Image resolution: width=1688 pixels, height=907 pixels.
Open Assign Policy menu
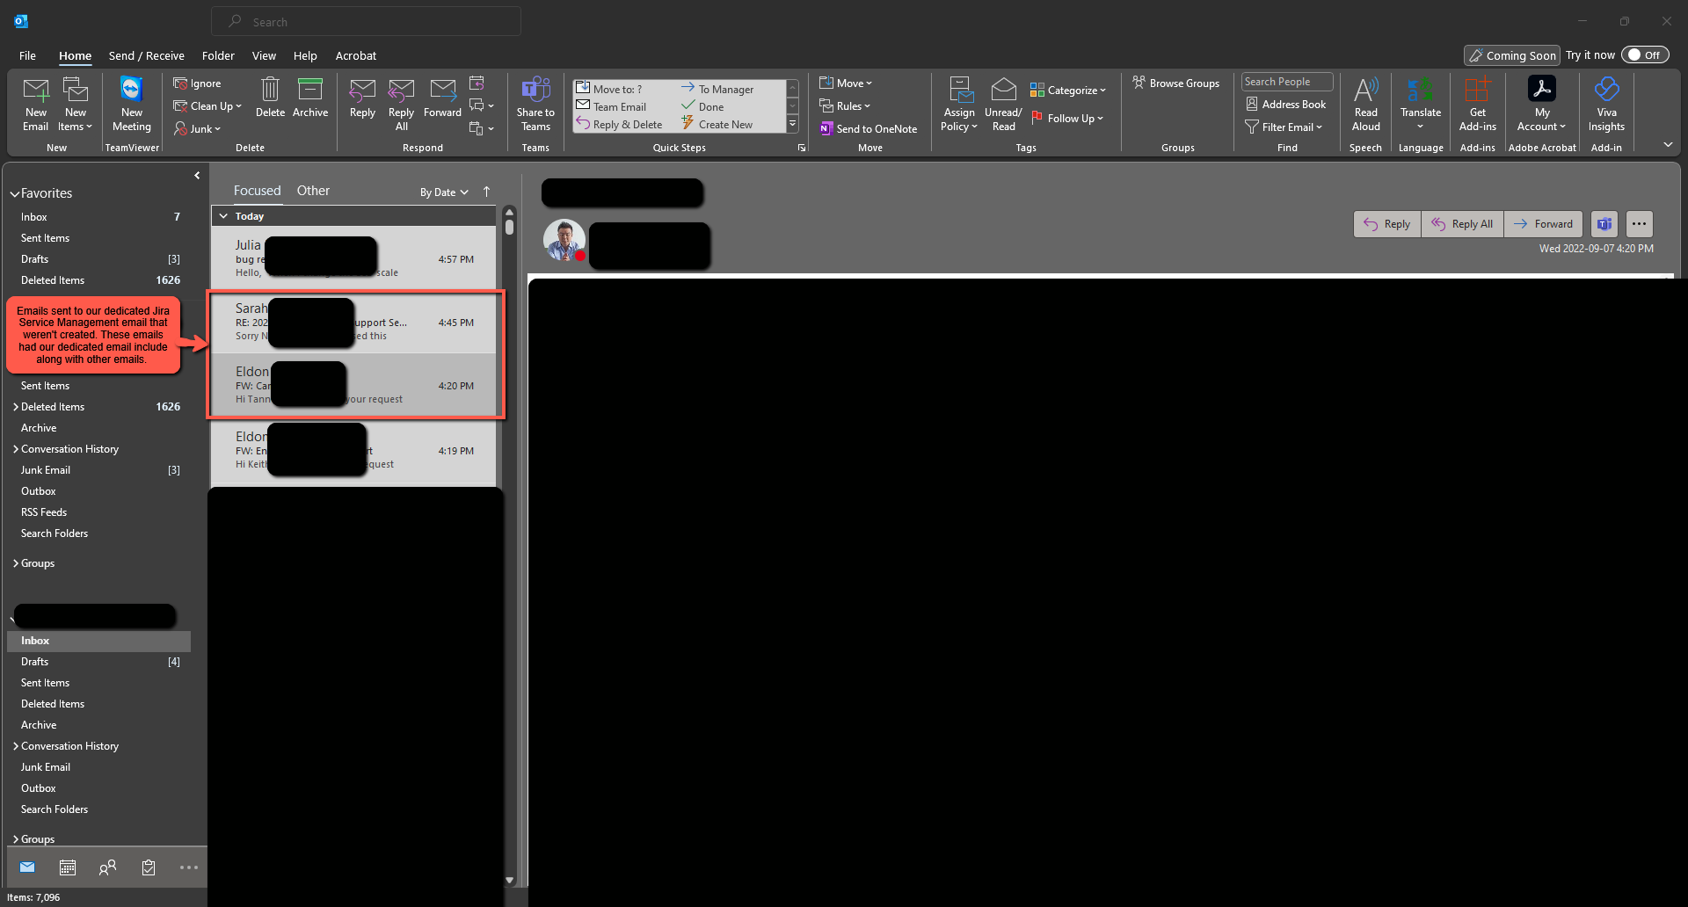click(x=959, y=104)
